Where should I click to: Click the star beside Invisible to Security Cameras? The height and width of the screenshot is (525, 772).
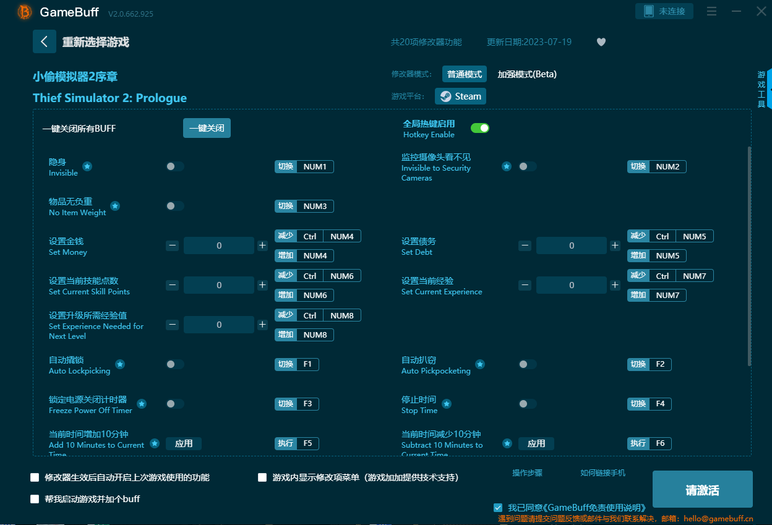507,166
